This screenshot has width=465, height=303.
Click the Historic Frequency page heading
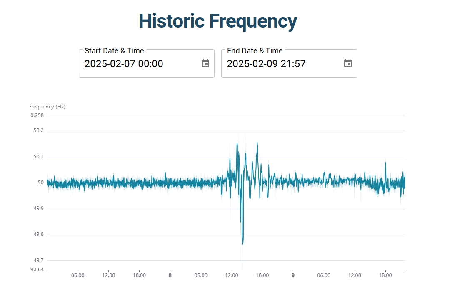pyautogui.click(x=217, y=21)
